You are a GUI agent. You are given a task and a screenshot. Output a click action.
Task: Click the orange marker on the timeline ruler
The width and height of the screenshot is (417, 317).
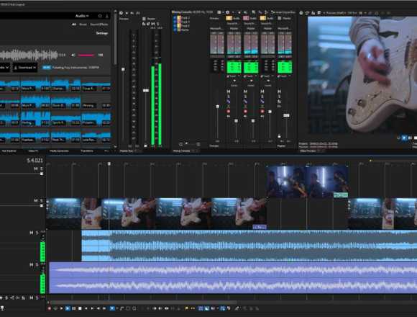[370, 161]
